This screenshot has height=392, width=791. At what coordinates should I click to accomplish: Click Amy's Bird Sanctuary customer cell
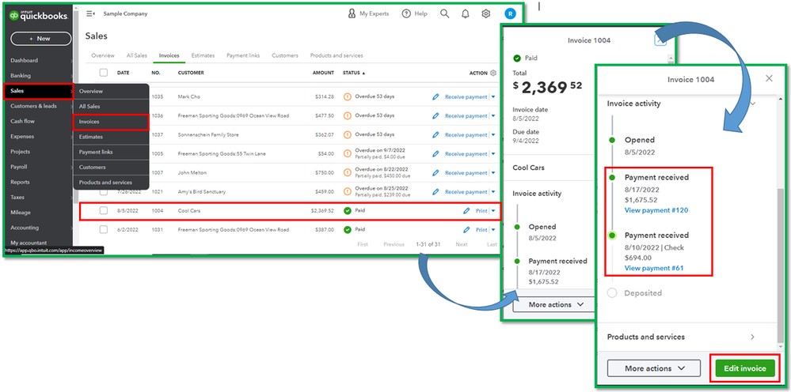[202, 192]
